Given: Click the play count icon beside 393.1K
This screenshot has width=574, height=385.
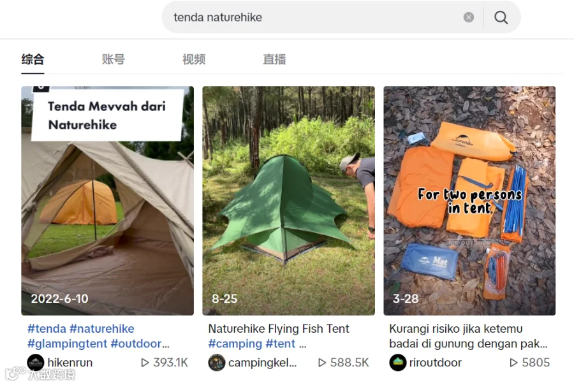Looking at the screenshot, I should (x=145, y=363).
